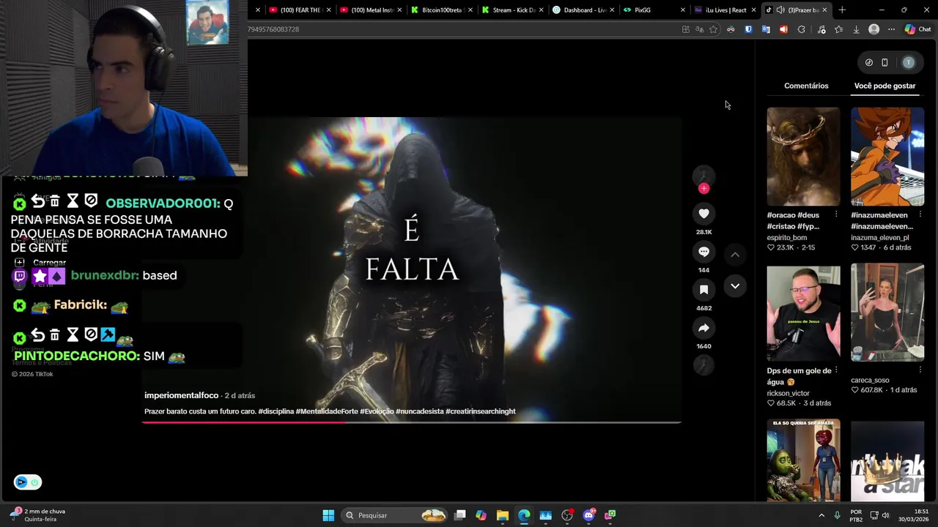The image size is (938, 527).
Task: Select Você pode gostar tab
Action: tap(885, 86)
